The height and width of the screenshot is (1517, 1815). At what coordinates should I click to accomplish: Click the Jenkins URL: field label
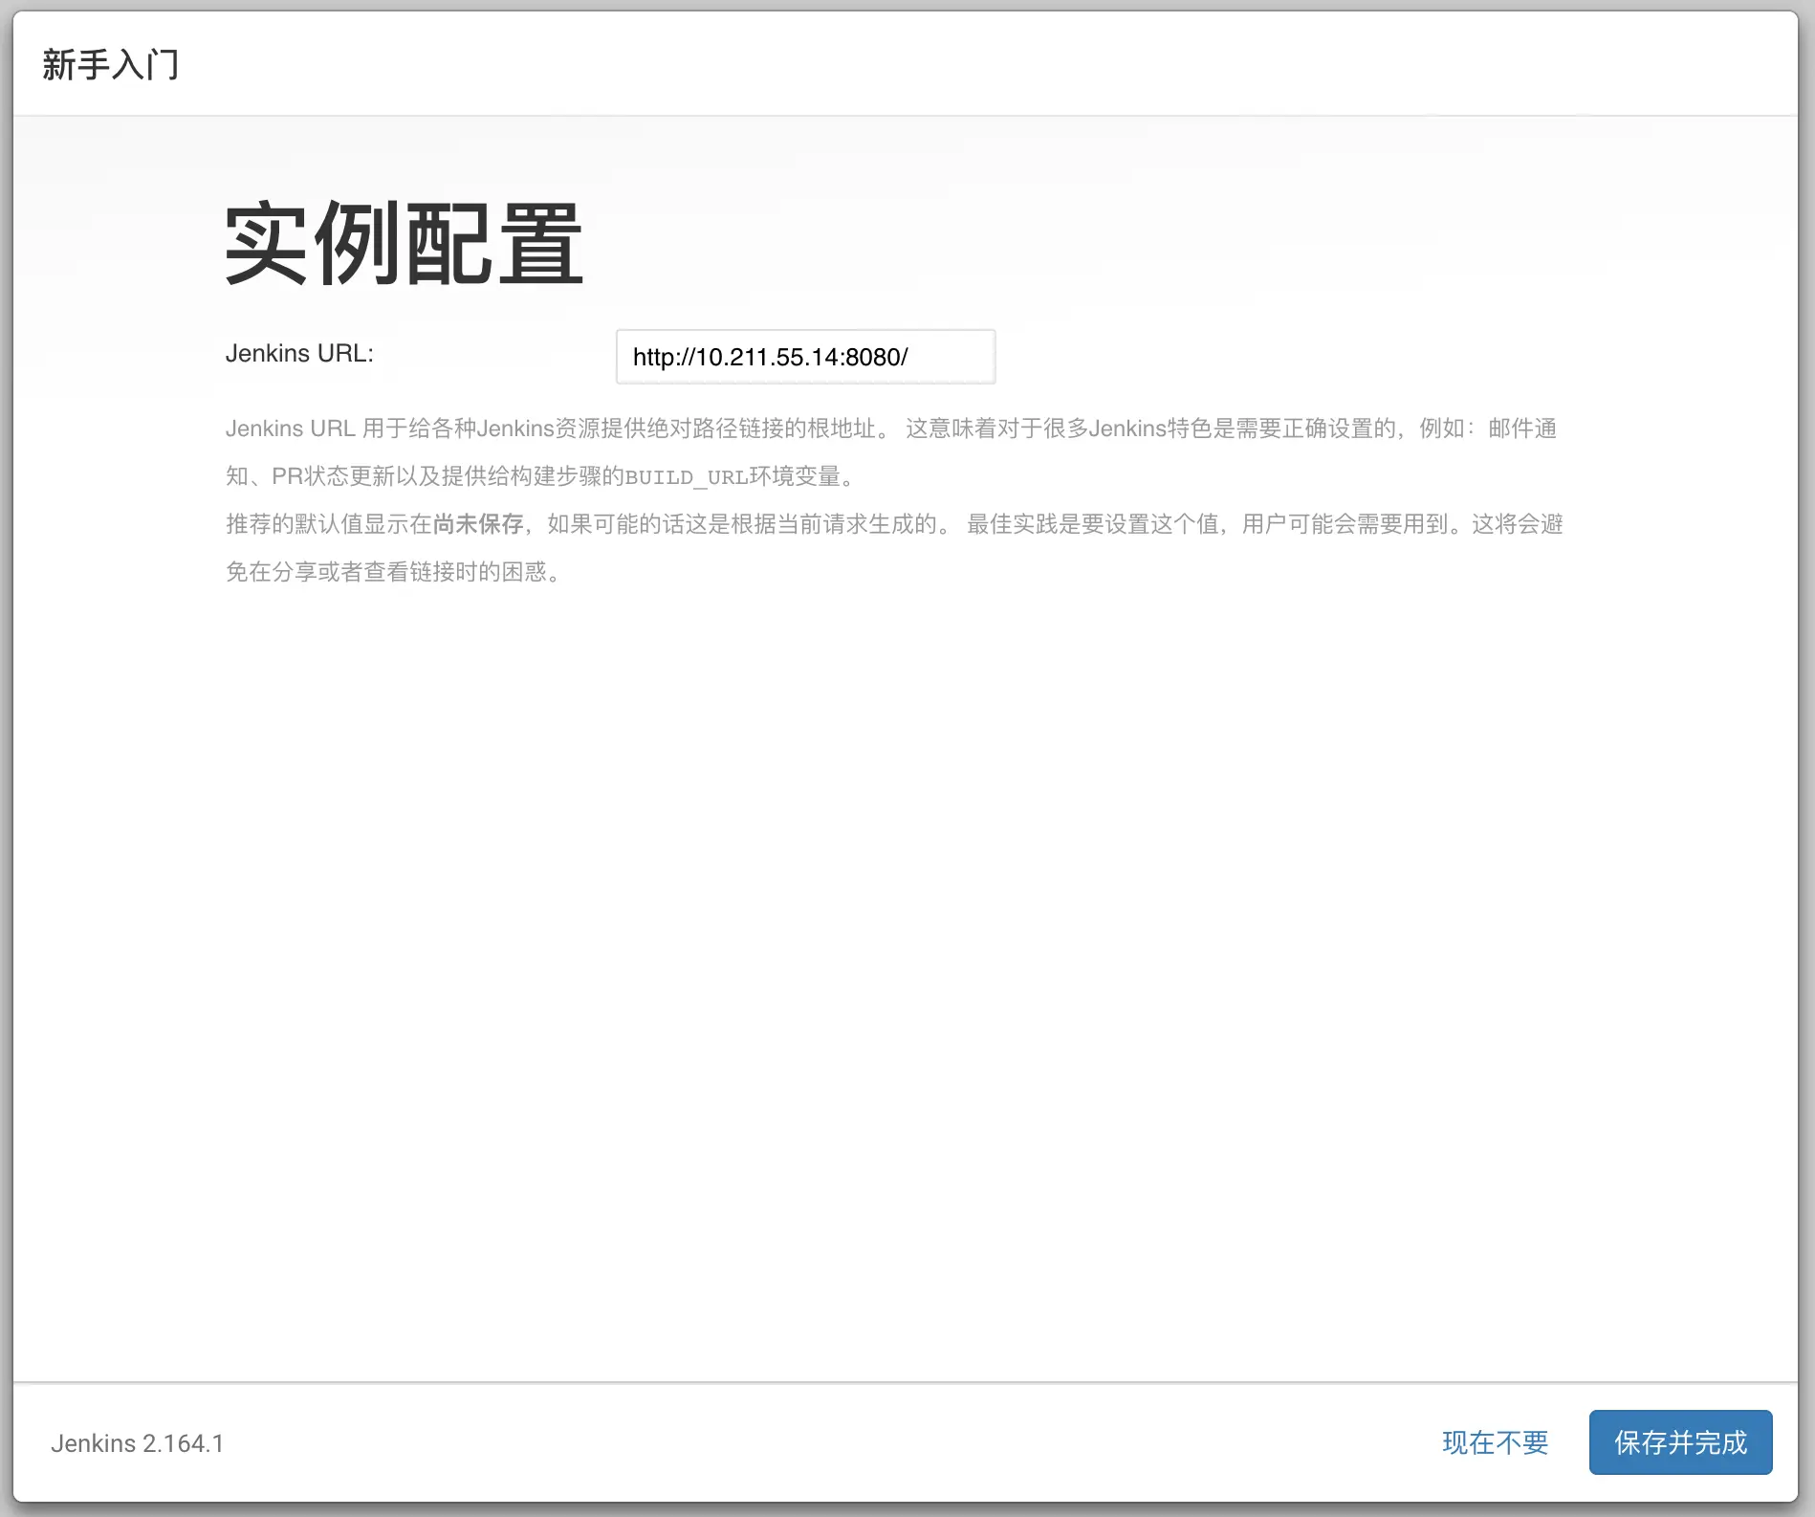(300, 353)
